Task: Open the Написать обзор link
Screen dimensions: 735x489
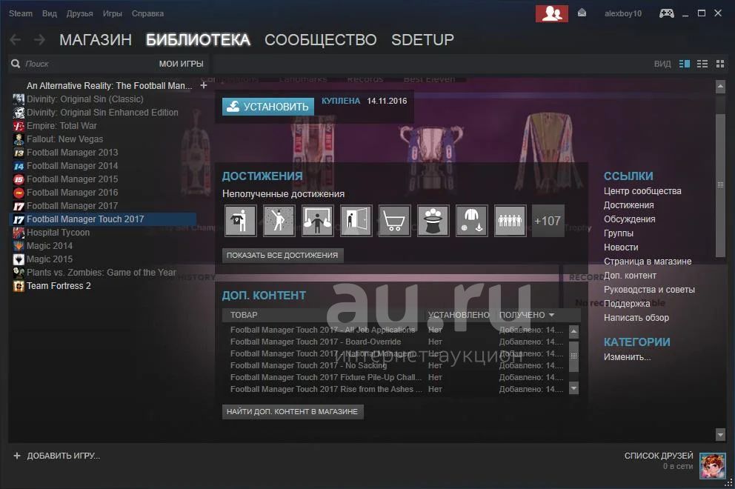Action: pos(636,317)
